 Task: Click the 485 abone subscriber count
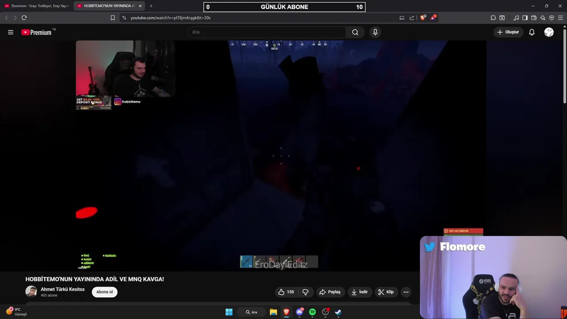pyautogui.click(x=49, y=296)
